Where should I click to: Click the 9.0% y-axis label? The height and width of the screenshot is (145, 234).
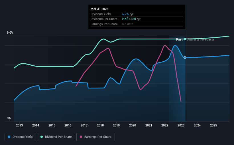10,33
